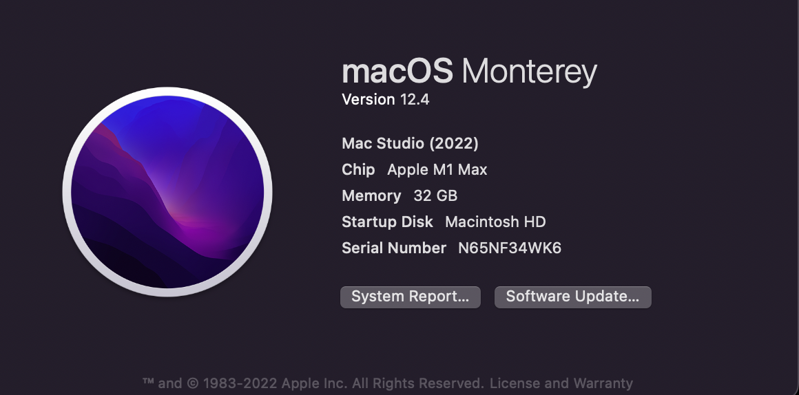
Task: Click the 32 GB memory value
Action: click(x=436, y=195)
